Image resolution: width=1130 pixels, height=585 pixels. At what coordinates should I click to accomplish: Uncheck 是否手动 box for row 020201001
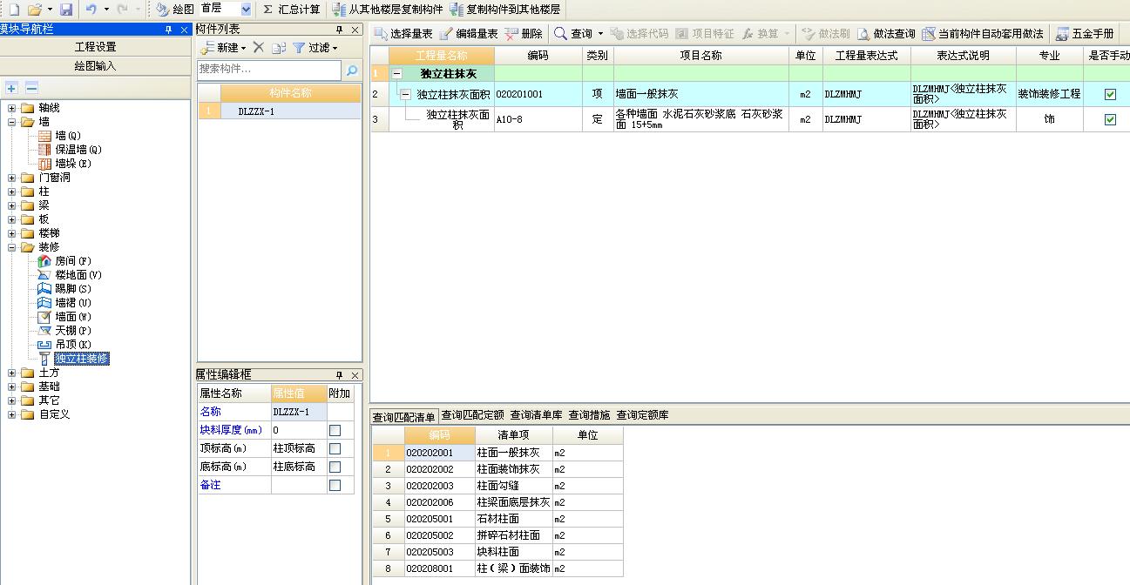(1110, 94)
